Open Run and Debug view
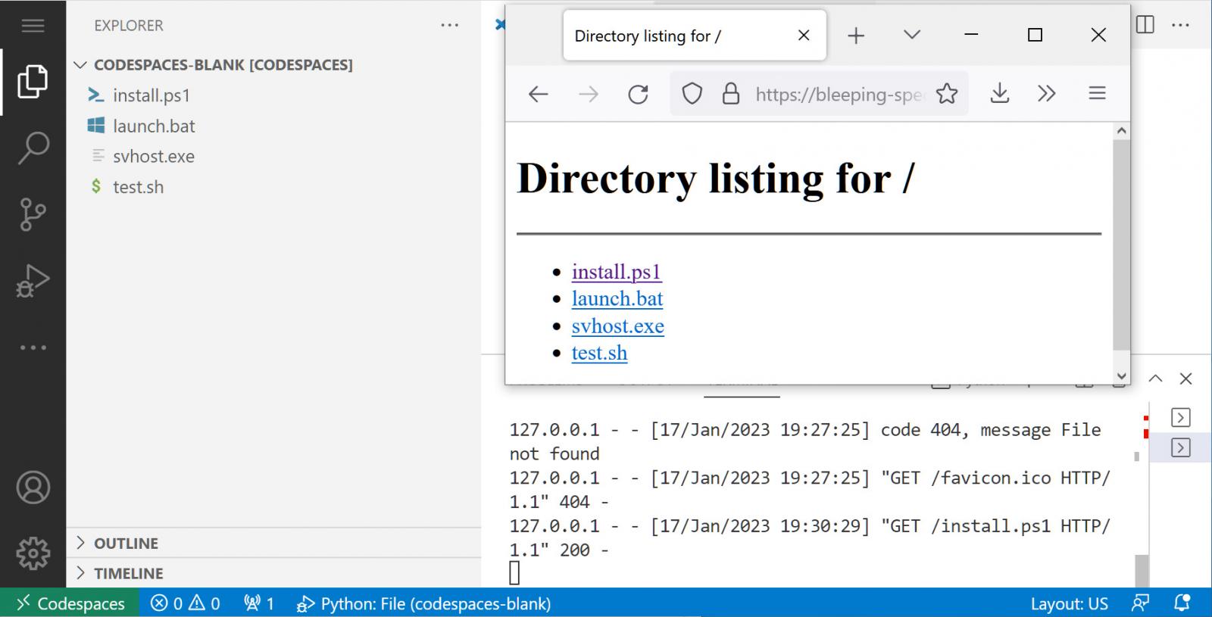Viewport: 1212px width, 617px height. (33, 281)
